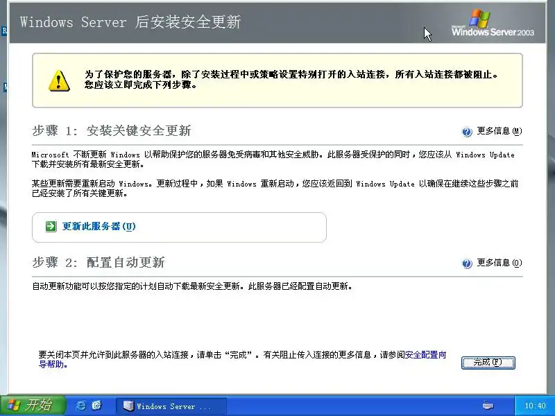Click the sentence 此服务器已经配置自动更新
Viewport: 555px width, 416px height.
pyautogui.click(x=300, y=286)
